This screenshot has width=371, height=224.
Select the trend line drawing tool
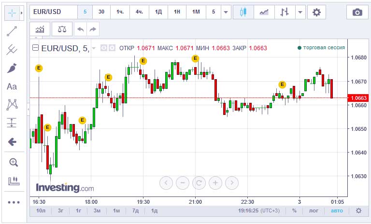(12, 31)
